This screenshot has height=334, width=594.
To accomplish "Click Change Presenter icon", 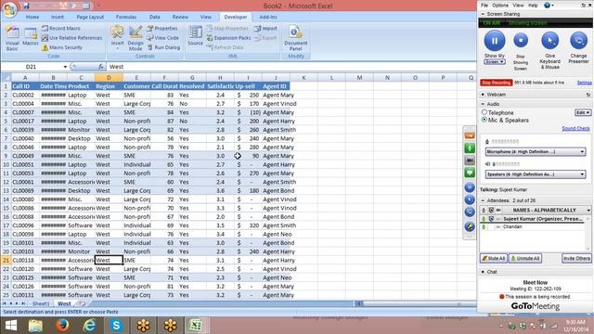I will (x=578, y=41).
